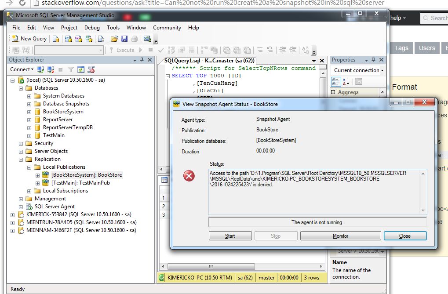448x294 pixels.
Task: Expand the KIMERICK-553842 server node
Action: pos(13,215)
